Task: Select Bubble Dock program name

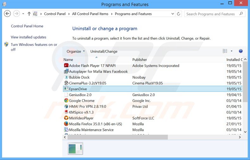Action: 79,77
